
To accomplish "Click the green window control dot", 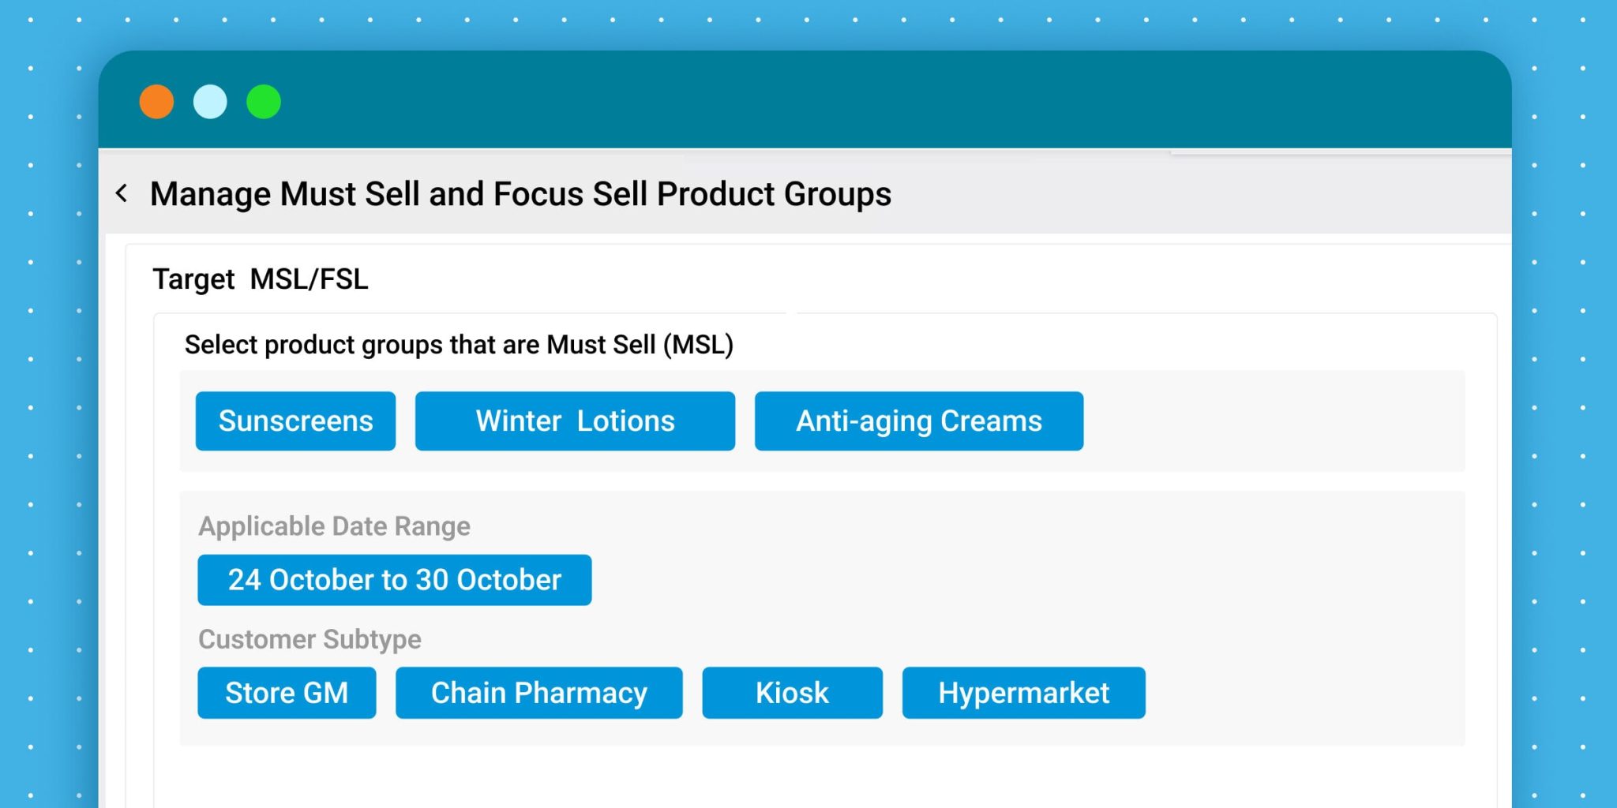I will [x=264, y=102].
